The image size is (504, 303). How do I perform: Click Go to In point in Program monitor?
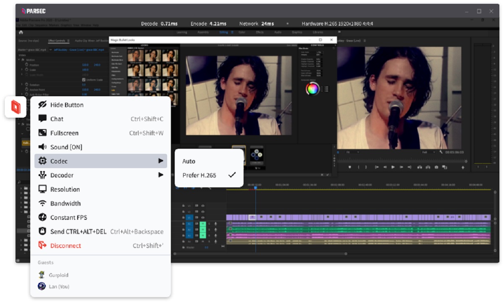(x=377, y=167)
